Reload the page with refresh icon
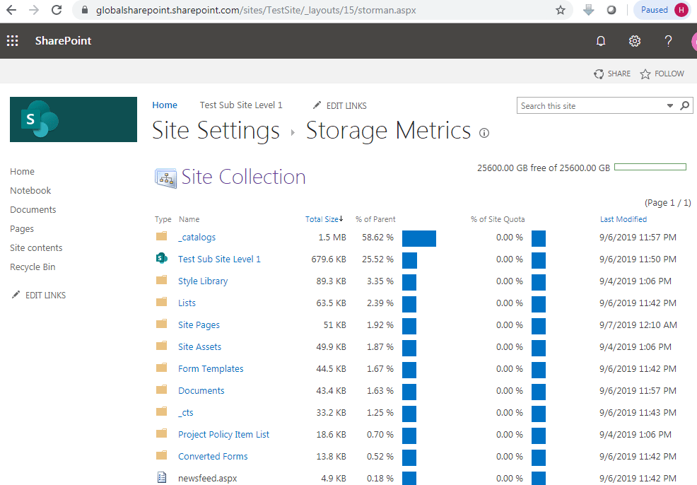Viewport: 697px width, 485px height. (57, 10)
